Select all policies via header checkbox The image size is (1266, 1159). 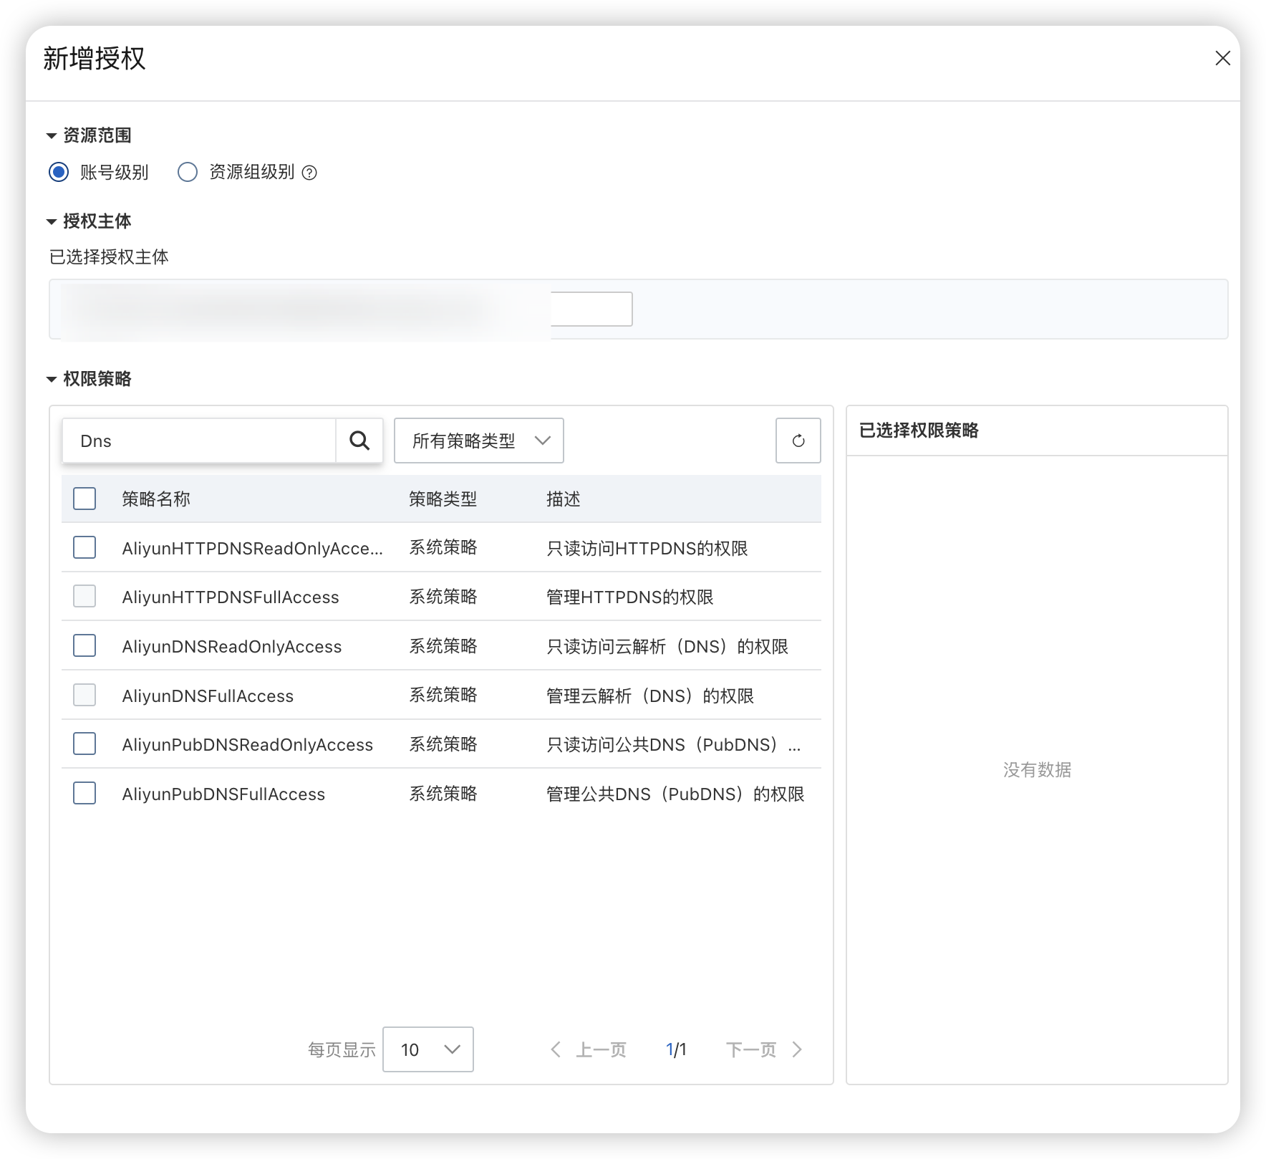click(84, 499)
